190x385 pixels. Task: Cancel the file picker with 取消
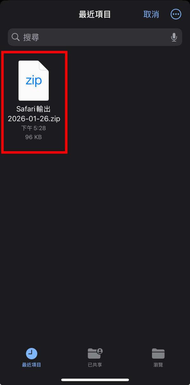151,14
